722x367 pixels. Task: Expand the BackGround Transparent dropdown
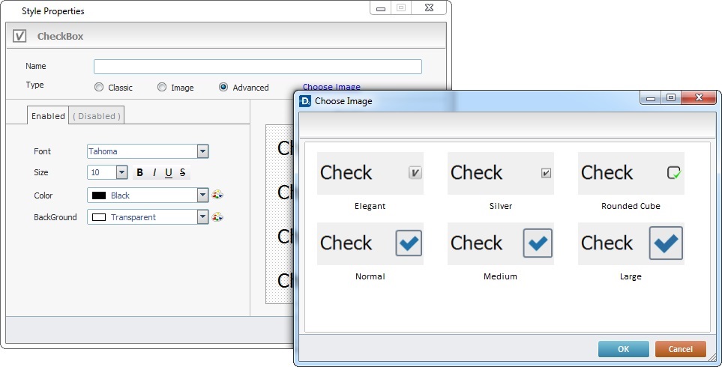pyautogui.click(x=202, y=217)
